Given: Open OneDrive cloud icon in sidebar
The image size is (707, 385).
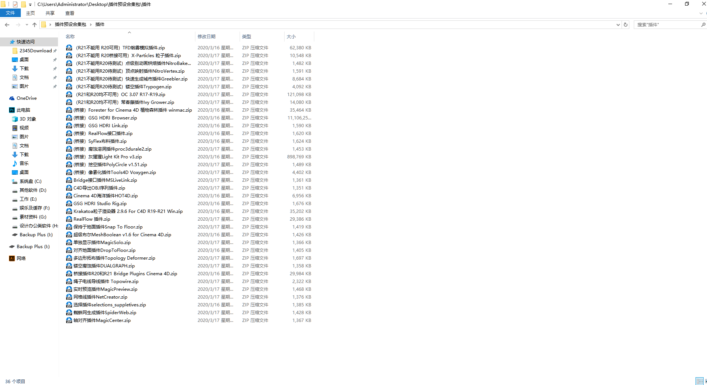Looking at the screenshot, I should (x=12, y=98).
